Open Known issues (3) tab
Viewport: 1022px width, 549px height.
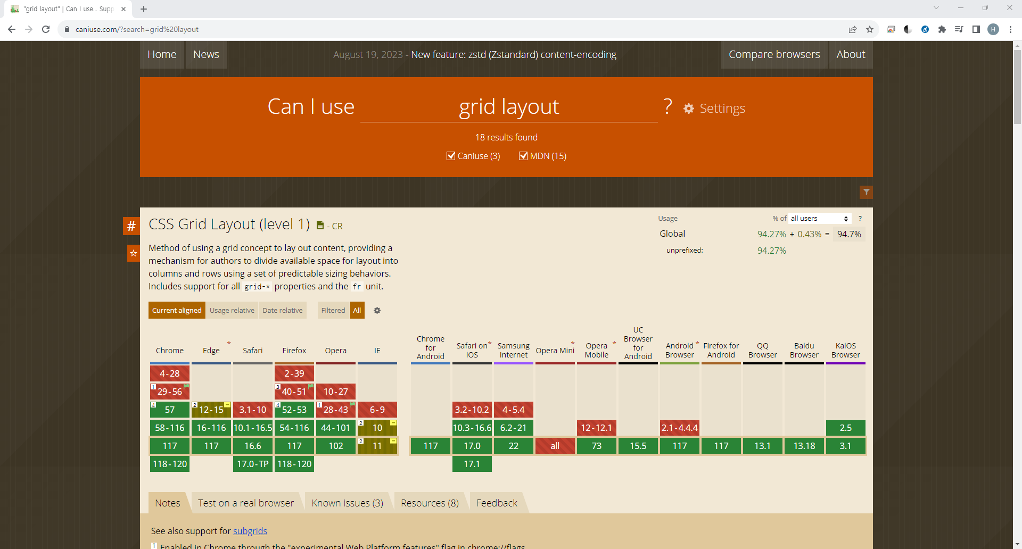[348, 503]
